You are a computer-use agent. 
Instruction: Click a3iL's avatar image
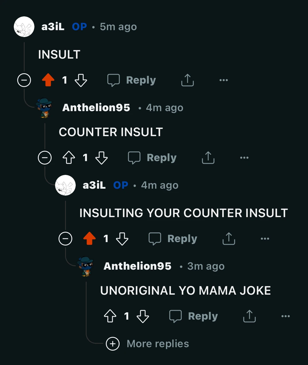click(x=24, y=26)
